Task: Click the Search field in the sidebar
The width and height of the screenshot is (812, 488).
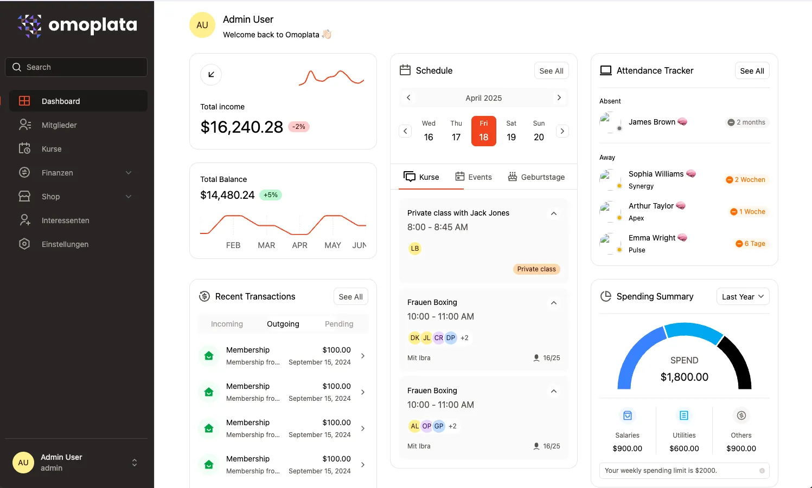Action: [x=76, y=67]
